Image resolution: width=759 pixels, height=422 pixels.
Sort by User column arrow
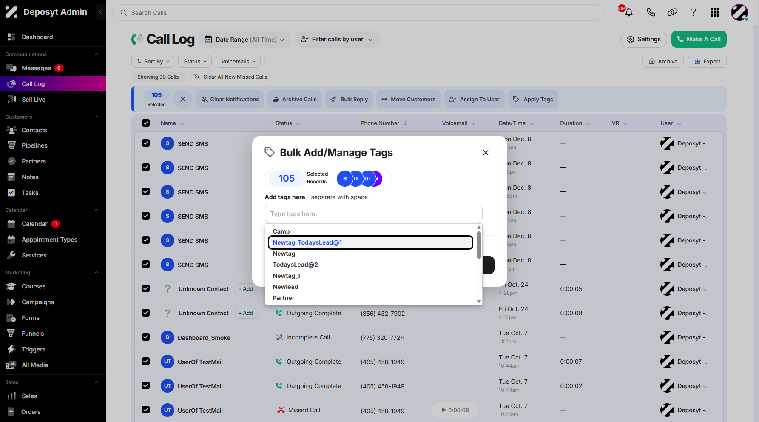[679, 123]
